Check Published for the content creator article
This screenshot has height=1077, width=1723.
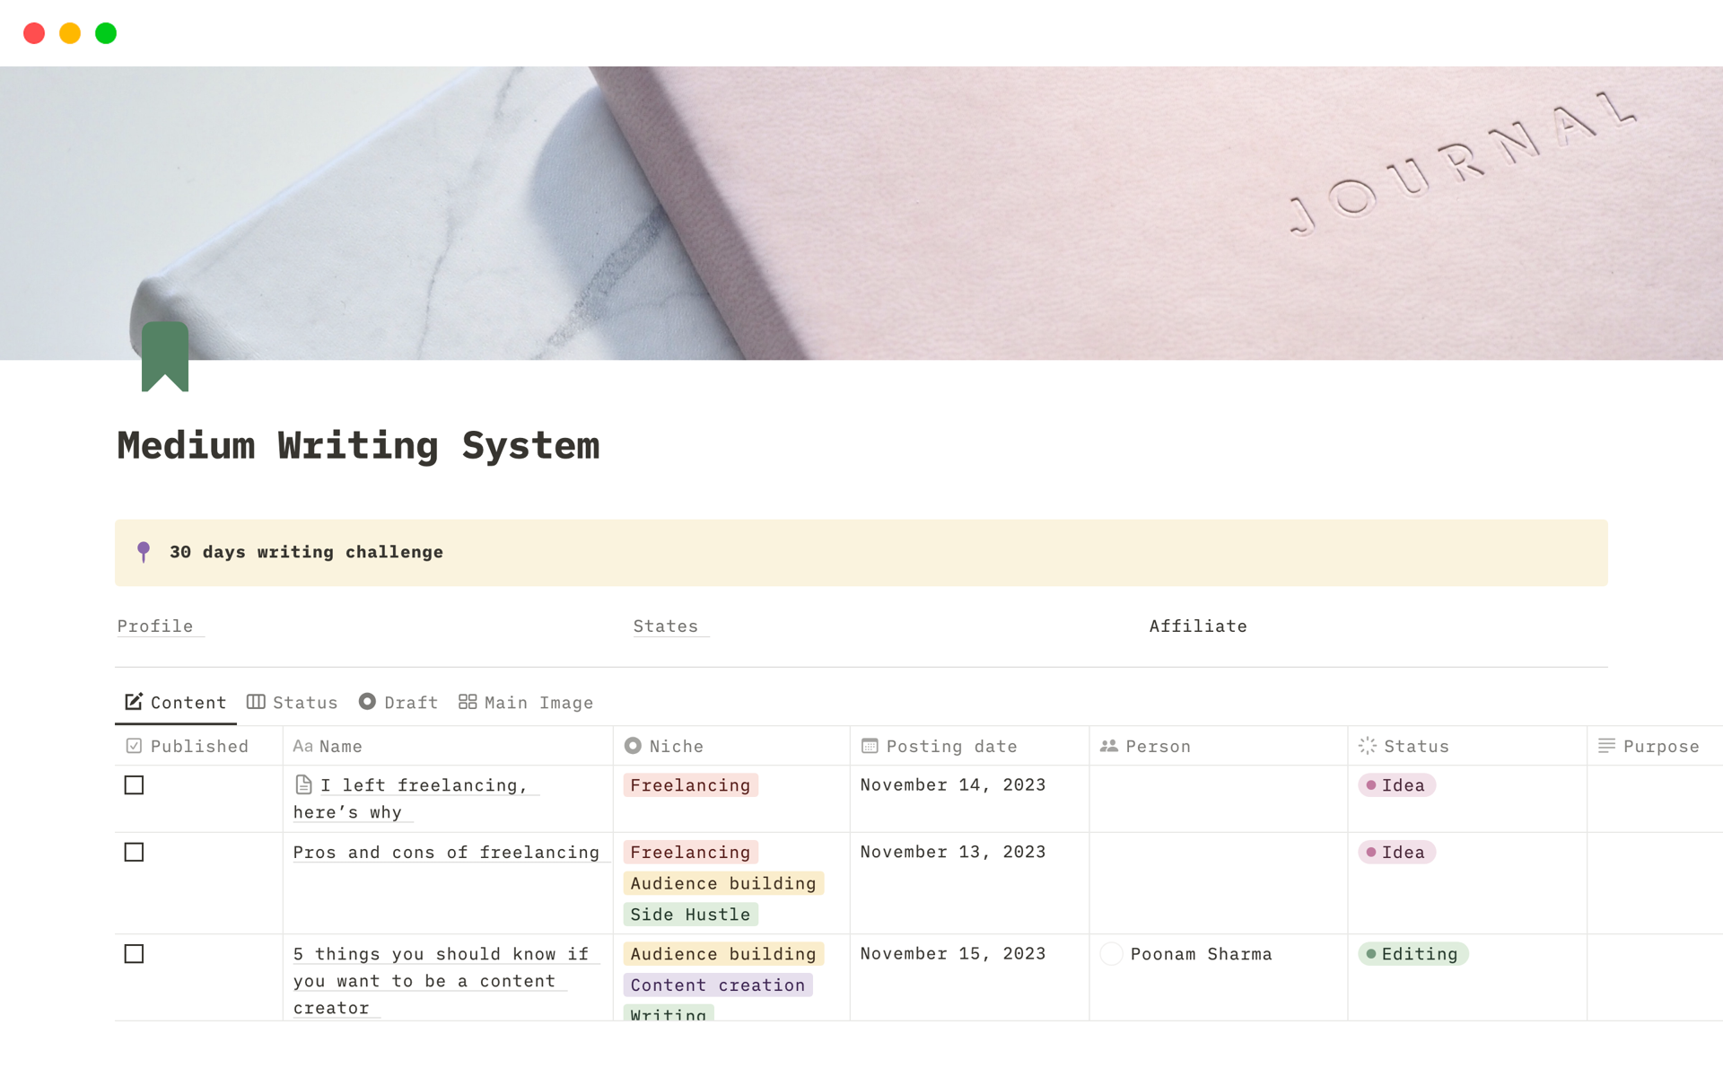pos(134,954)
